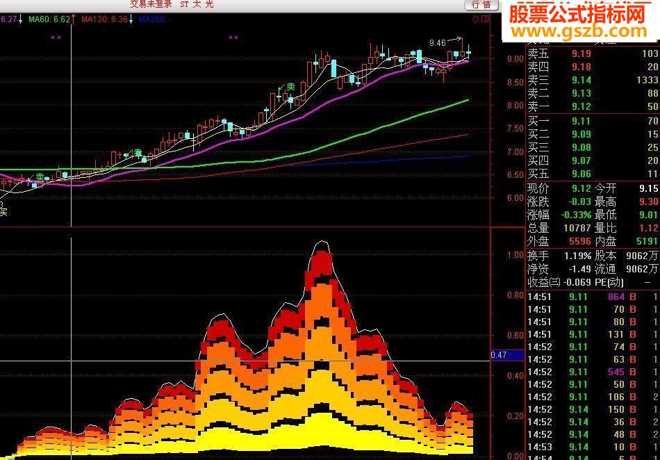Click the 涨幅 -0.33% percent change value
660x460 pixels.
pos(576,215)
